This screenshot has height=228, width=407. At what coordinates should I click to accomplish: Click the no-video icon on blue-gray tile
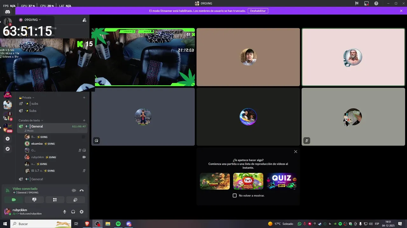pos(96,141)
